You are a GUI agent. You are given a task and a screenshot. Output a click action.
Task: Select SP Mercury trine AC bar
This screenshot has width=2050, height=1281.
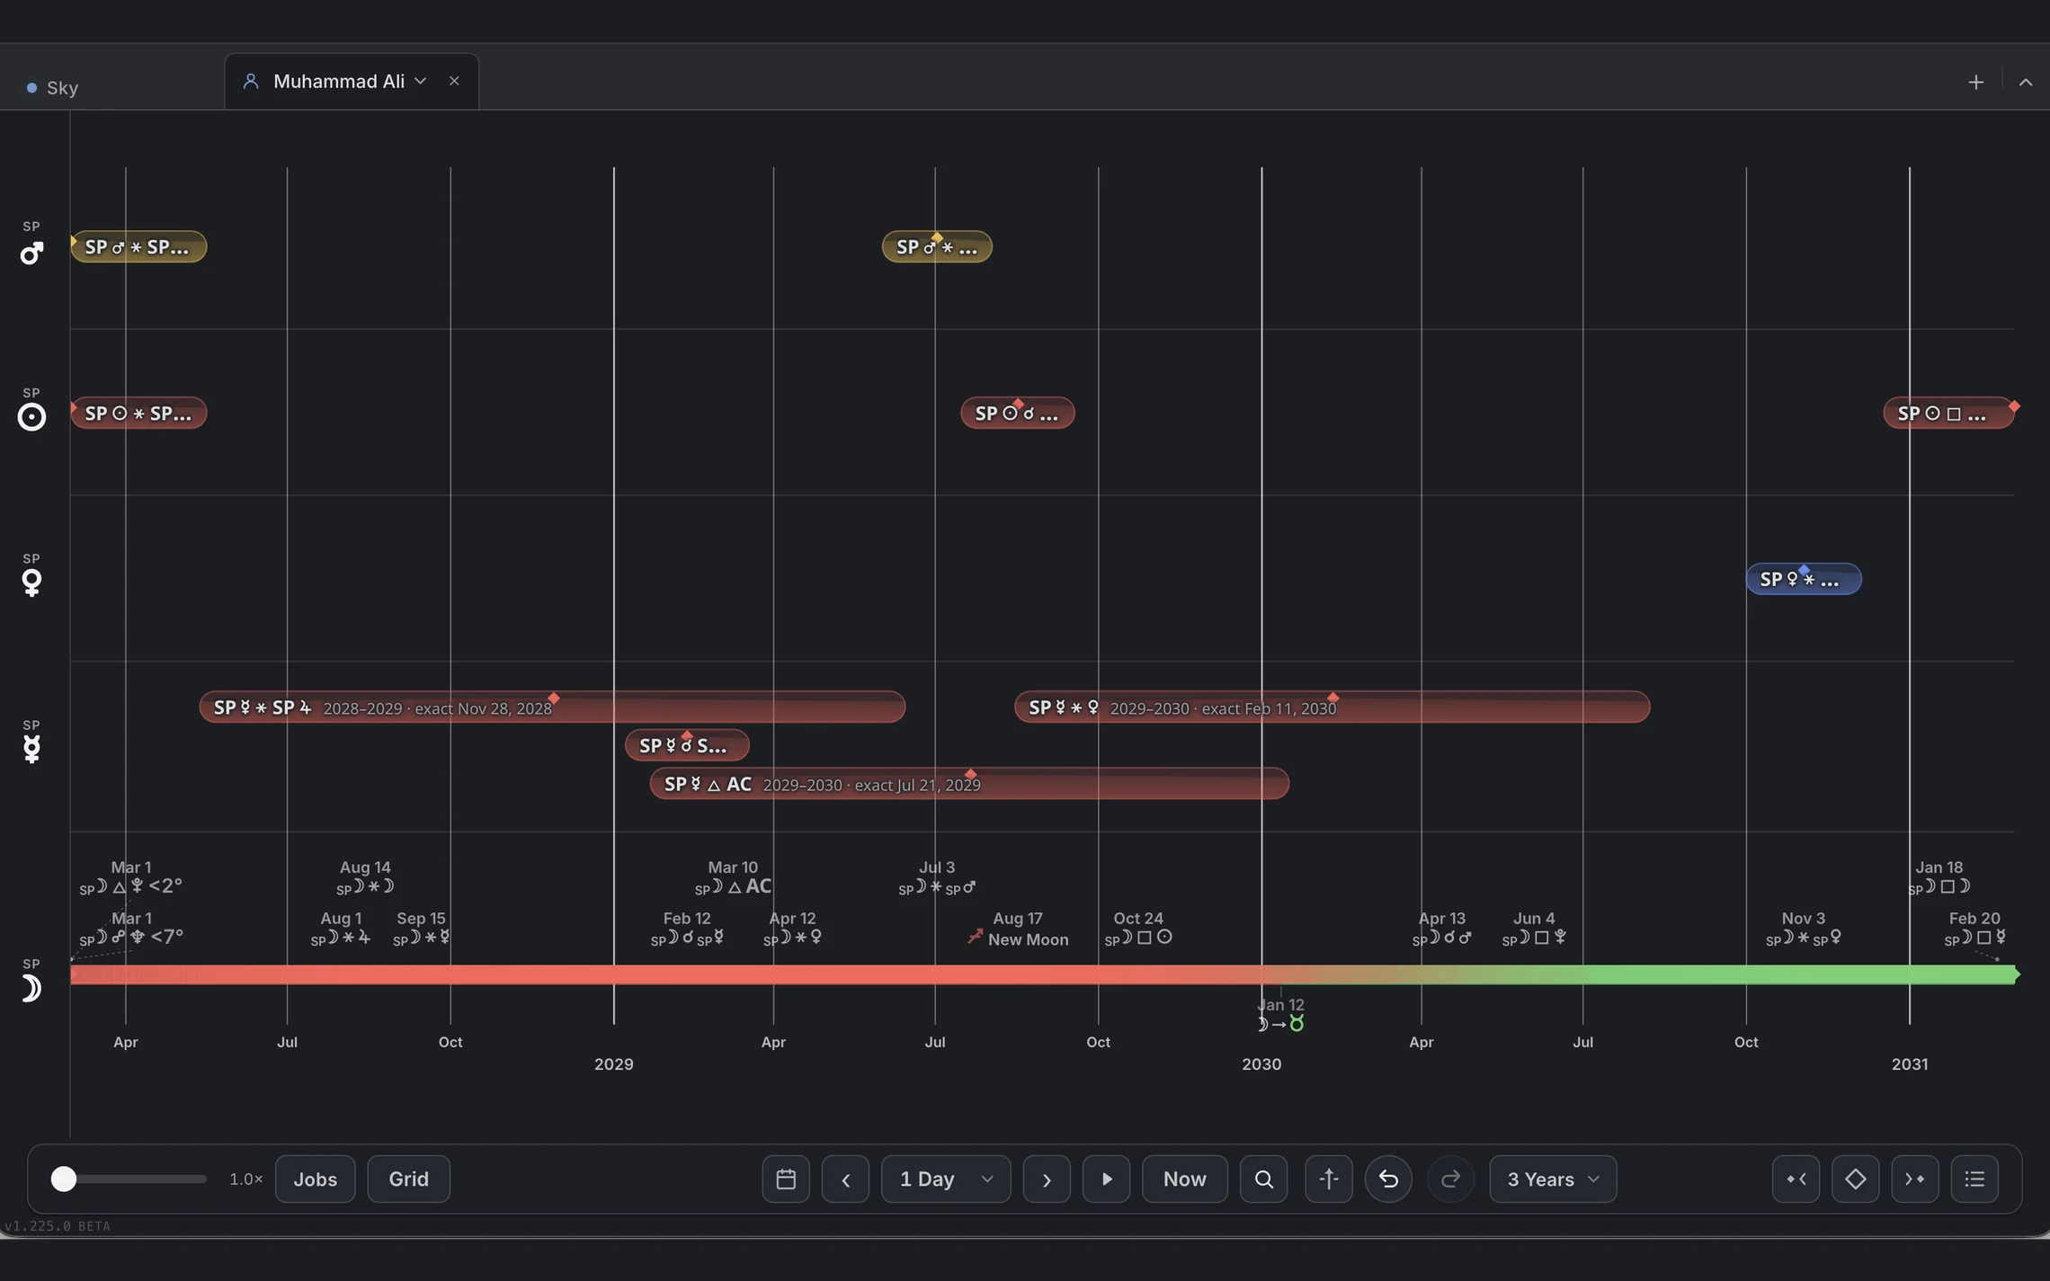pos(969,784)
